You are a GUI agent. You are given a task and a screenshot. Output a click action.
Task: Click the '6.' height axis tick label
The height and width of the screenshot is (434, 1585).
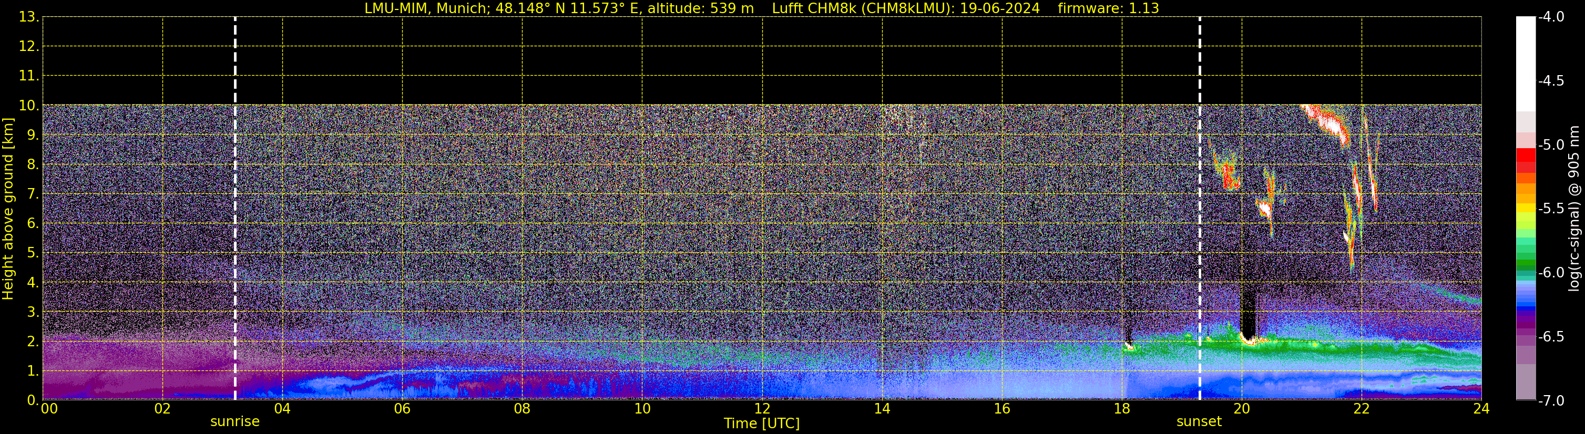point(33,224)
